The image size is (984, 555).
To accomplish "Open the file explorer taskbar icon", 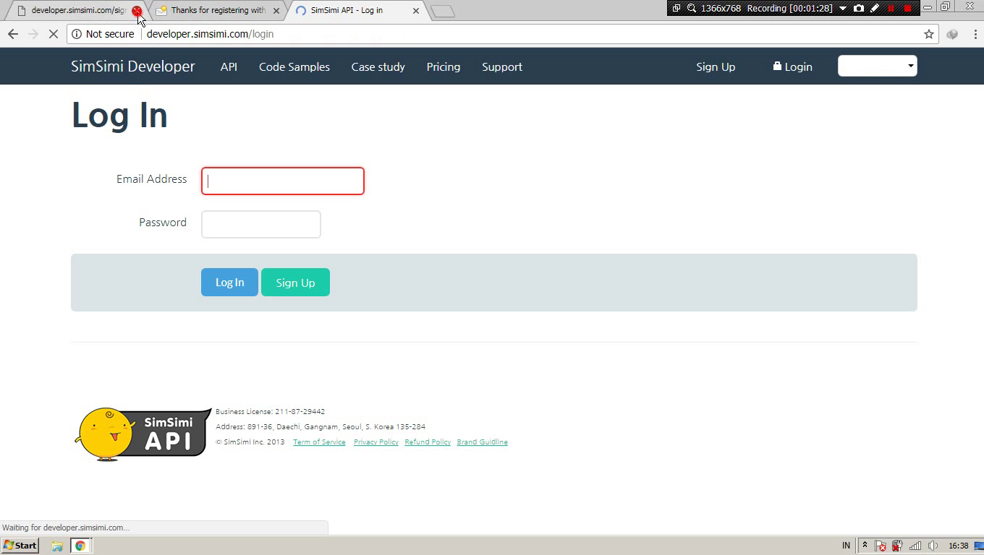I will coord(56,546).
